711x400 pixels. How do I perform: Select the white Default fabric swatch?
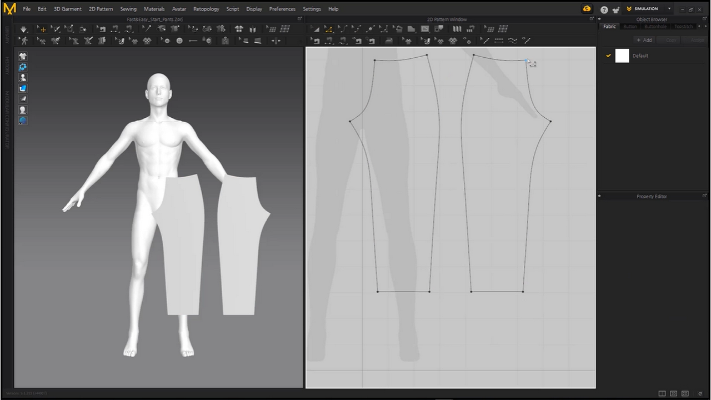point(622,56)
